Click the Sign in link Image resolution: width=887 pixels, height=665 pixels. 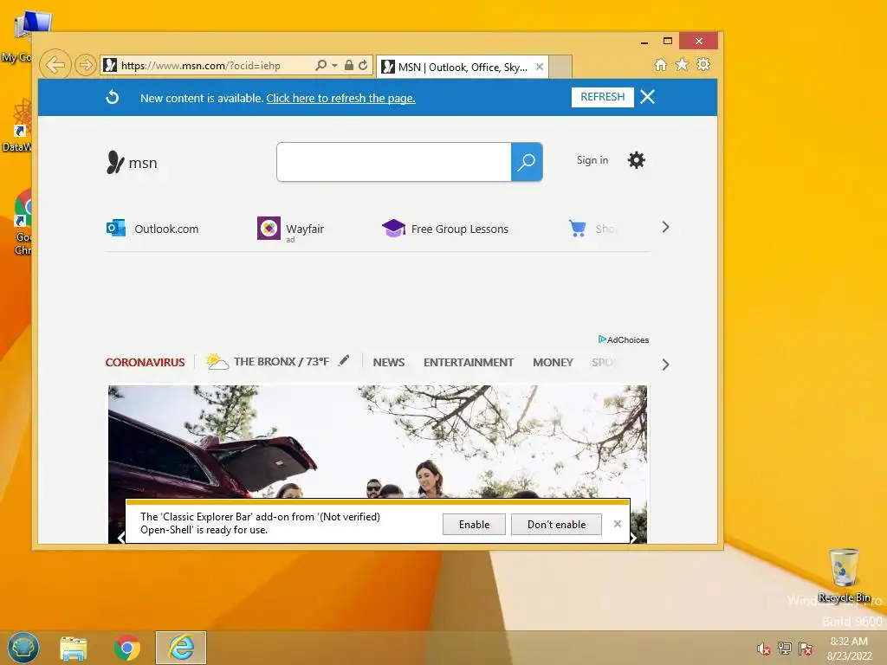[592, 160]
